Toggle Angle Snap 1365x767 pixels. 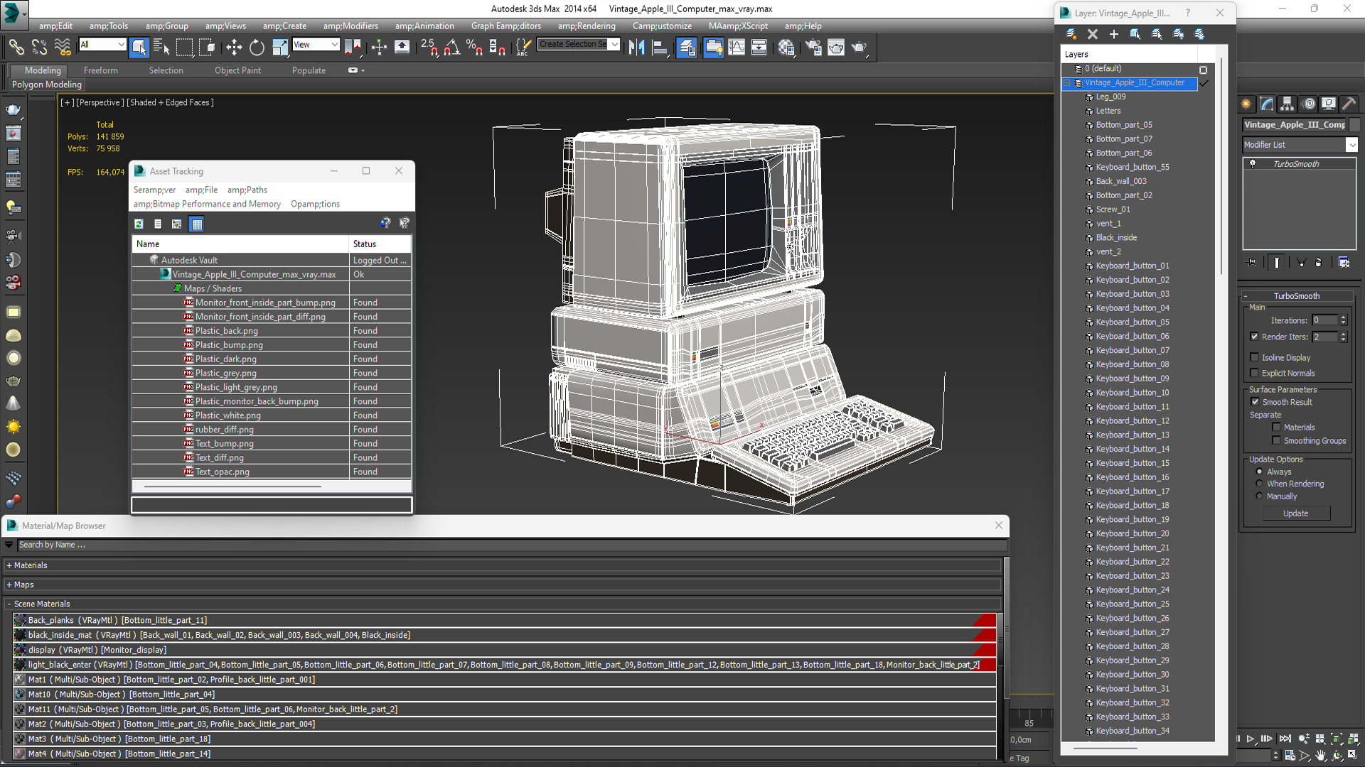[x=452, y=48]
